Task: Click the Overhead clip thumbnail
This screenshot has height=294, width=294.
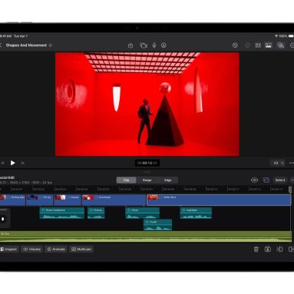Action: (x=88, y=197)
